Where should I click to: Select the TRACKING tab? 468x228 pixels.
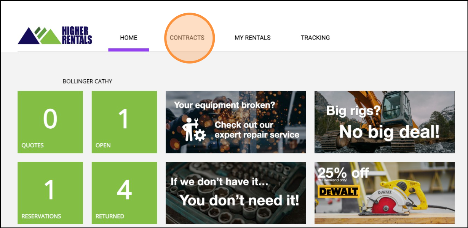(x=315, y=38)
